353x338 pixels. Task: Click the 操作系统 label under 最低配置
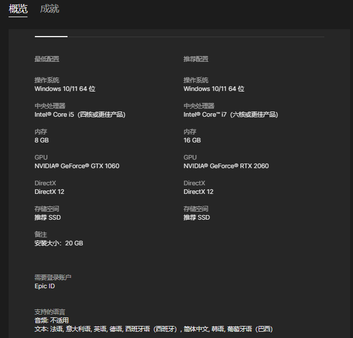[47, 80]
